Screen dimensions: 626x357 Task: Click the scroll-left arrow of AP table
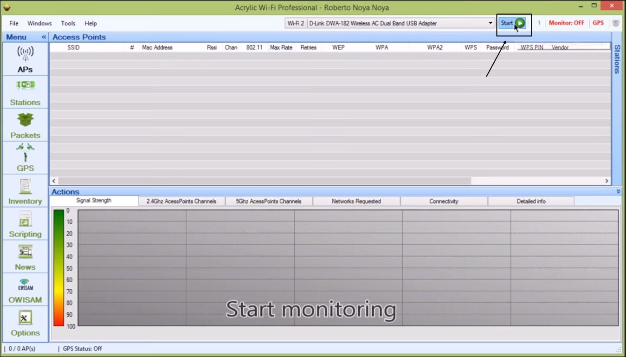(54, 181)
